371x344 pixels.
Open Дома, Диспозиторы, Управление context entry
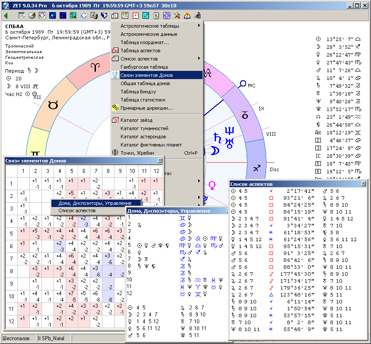coord(94,203)
